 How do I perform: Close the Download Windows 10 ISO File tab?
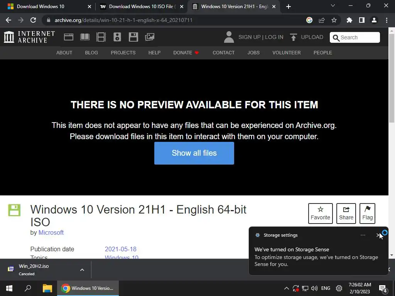[x=182, y=7]
